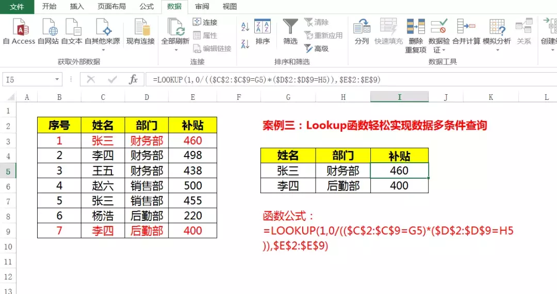Viewport: 557px width, 294px height.
Task: Select column I header
Action: coord(399,97)
